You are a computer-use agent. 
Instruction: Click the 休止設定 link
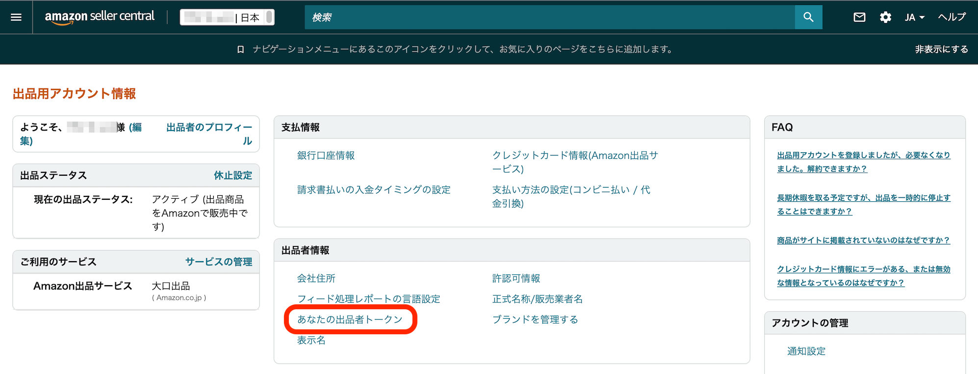(x=232, y=175)
